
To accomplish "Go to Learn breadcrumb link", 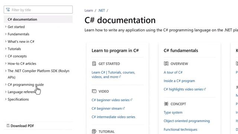I will tap(89, 10).
